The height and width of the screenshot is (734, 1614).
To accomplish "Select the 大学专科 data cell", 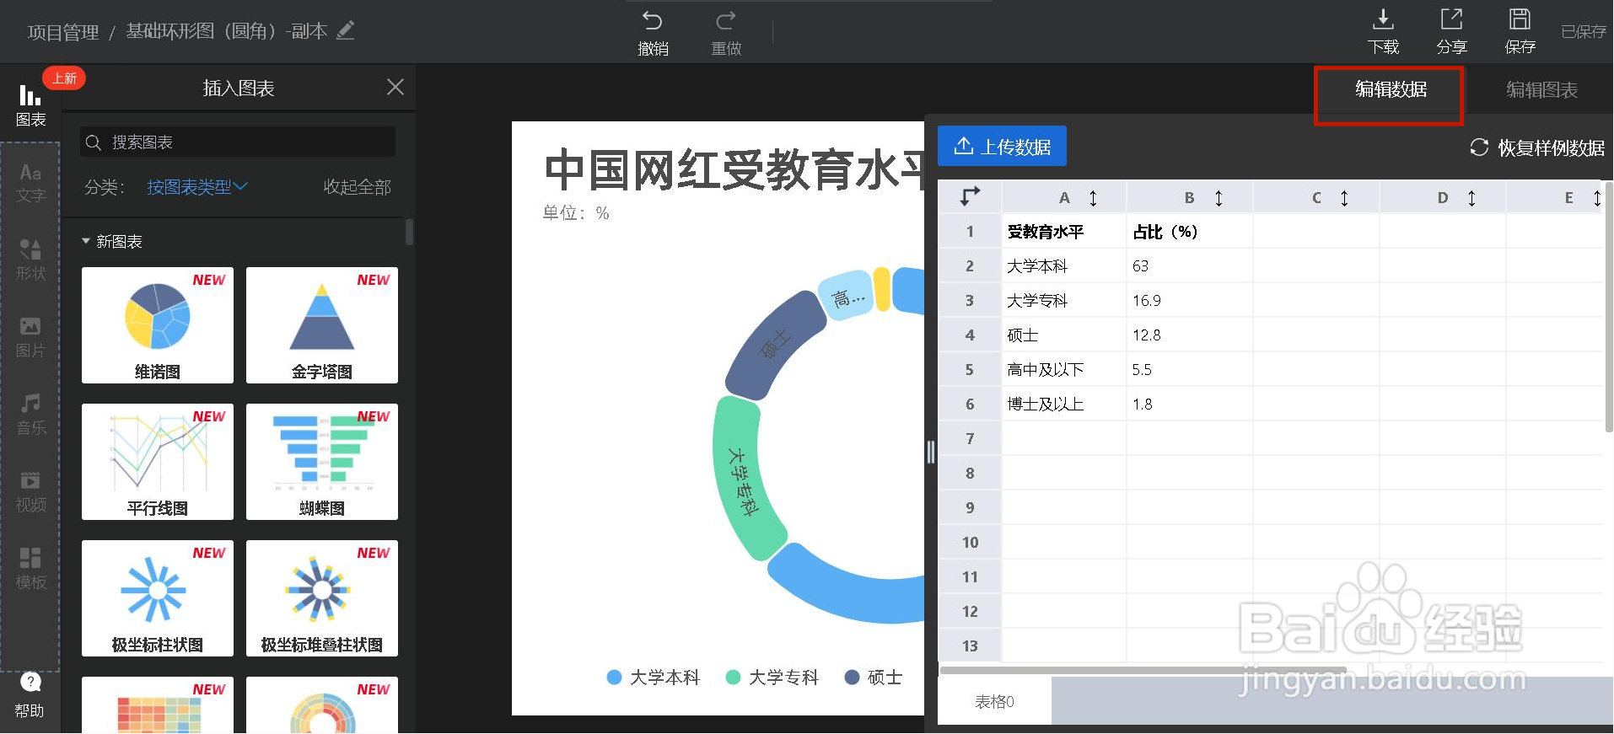I will click(1064, 301).
